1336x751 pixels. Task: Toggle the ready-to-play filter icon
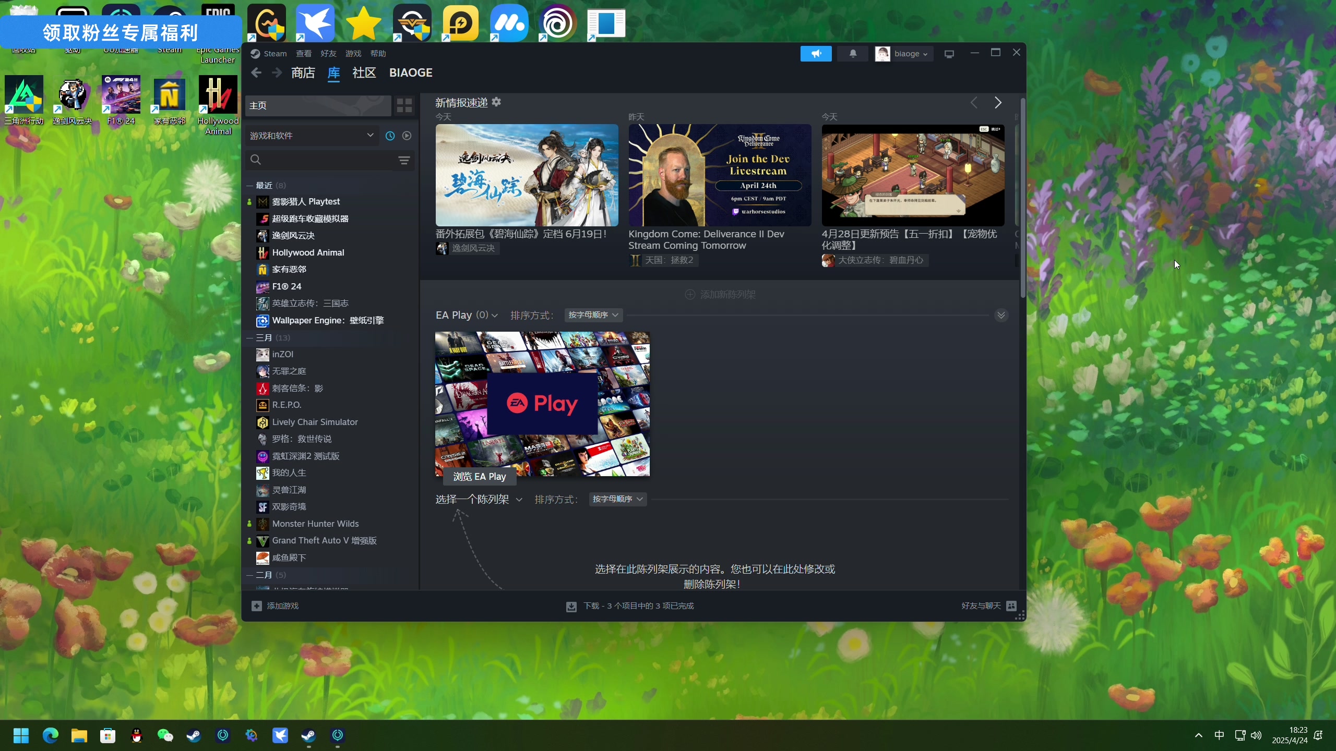pos(407,136)
